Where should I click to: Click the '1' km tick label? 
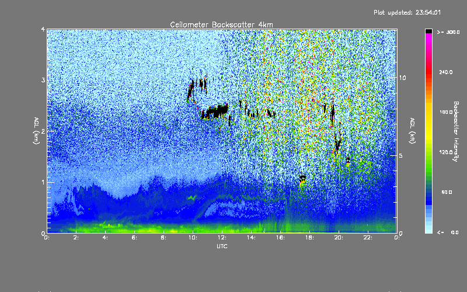point(43,182)
